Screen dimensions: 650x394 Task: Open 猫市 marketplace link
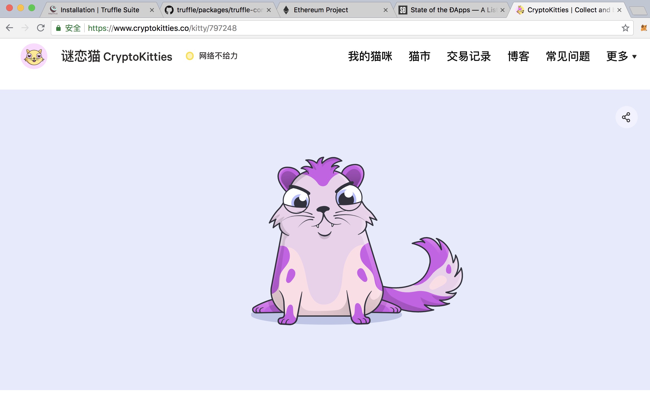coord(419,56)
